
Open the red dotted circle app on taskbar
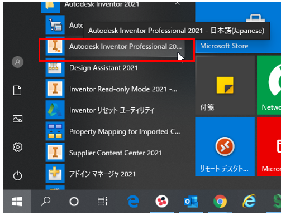click(162, 202)
